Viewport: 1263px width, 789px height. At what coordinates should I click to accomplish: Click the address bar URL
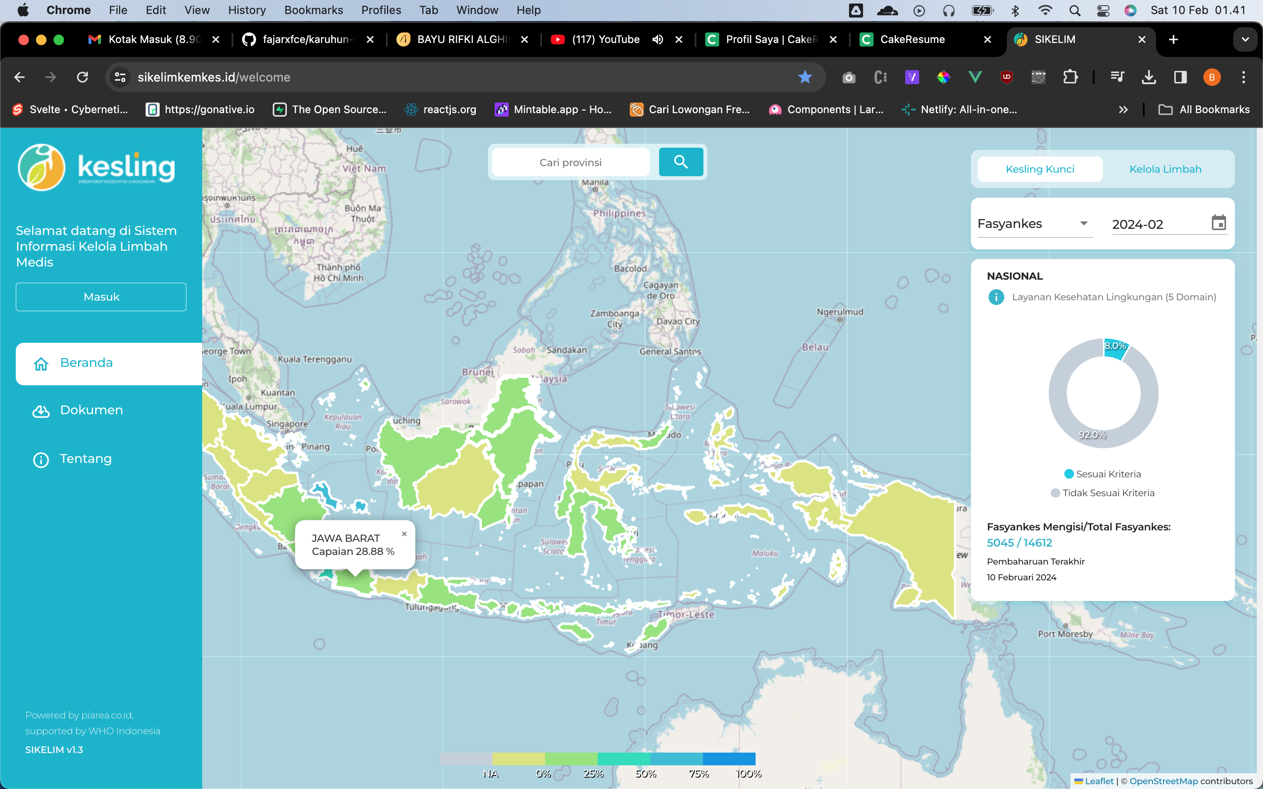[214, 77]
